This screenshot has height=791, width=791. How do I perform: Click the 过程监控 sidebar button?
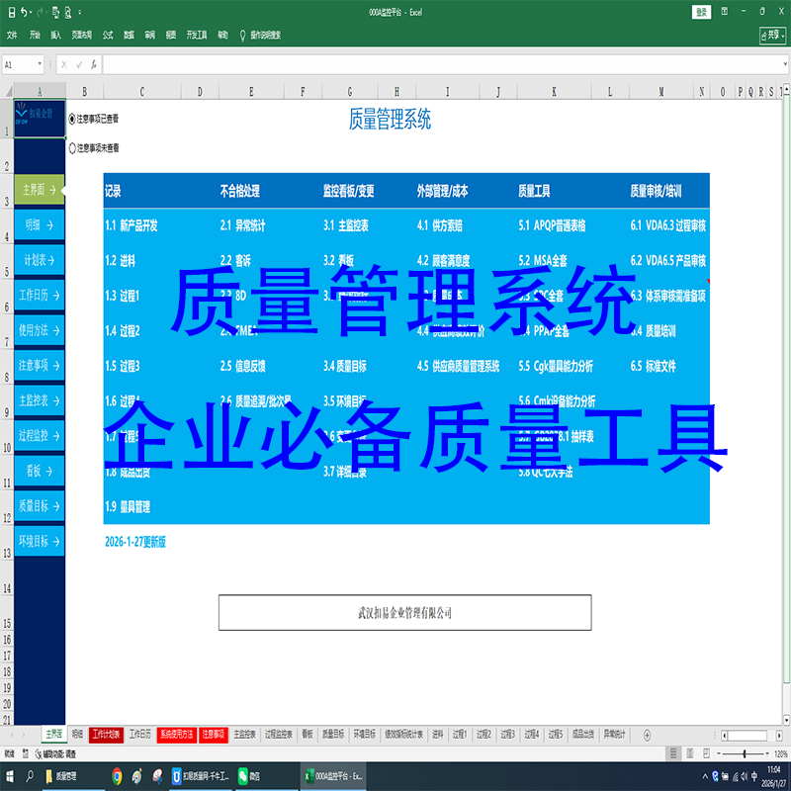coord(40,435)
